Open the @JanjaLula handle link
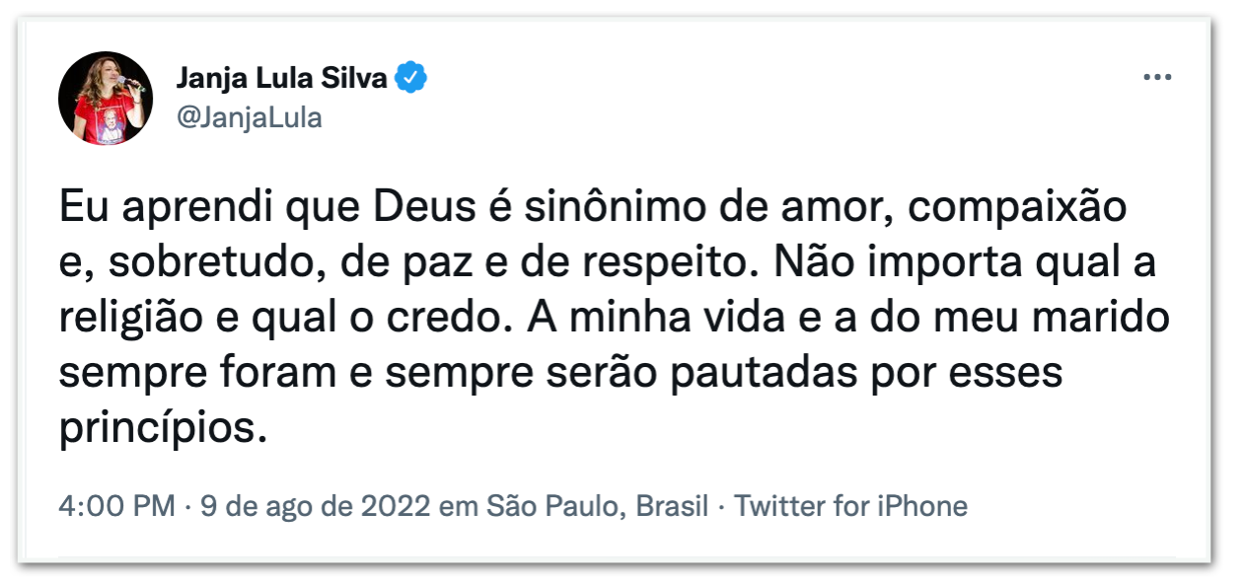This screenshot has height=584, width=1245. [x=249, y=118]
